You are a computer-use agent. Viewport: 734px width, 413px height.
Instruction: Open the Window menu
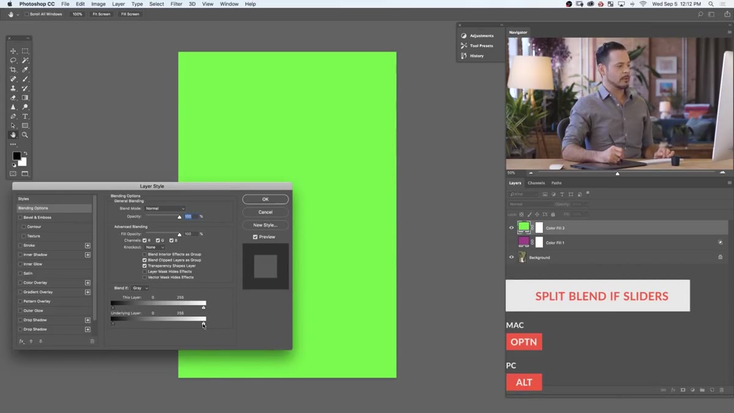coord(229,4)
